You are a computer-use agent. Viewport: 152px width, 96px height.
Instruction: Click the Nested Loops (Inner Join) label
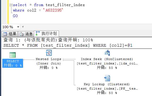(48, 61)
